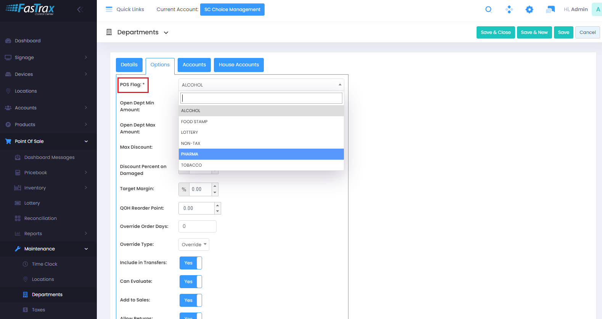Open the settings gear icon
Image resolution: width=602 pixels, height=319 pixels.
tap(529, 10)
